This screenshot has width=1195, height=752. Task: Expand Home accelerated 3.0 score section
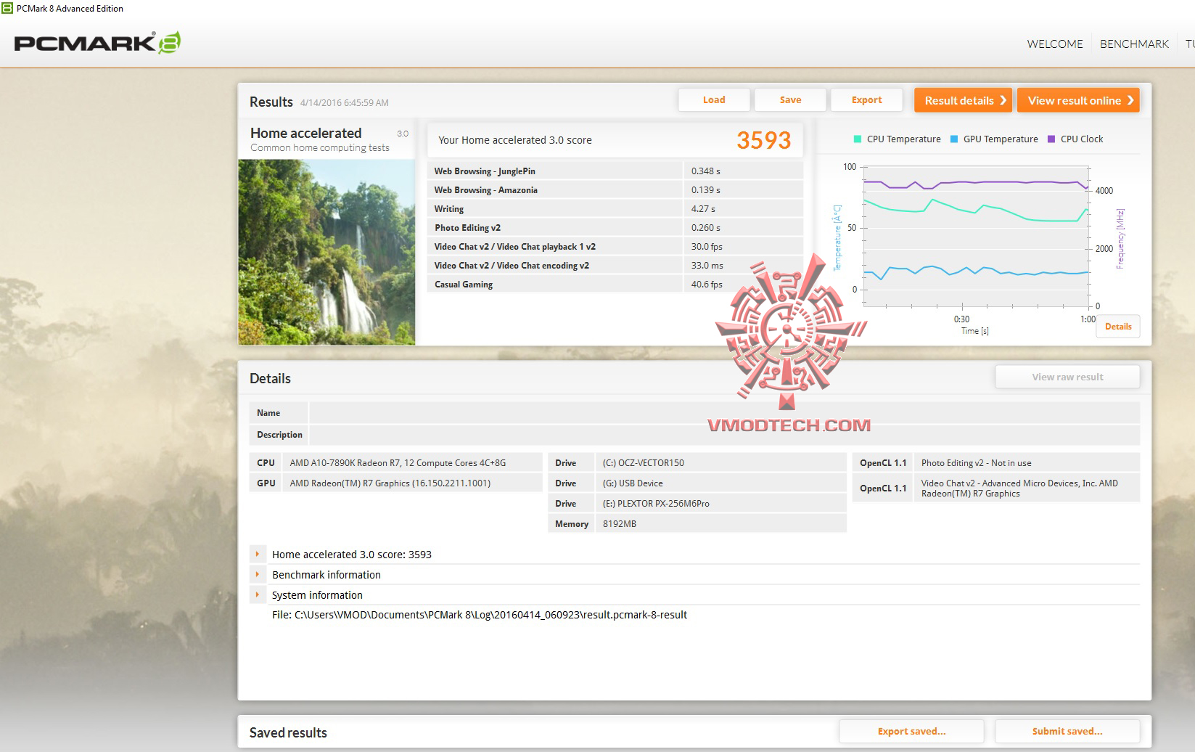257,554
